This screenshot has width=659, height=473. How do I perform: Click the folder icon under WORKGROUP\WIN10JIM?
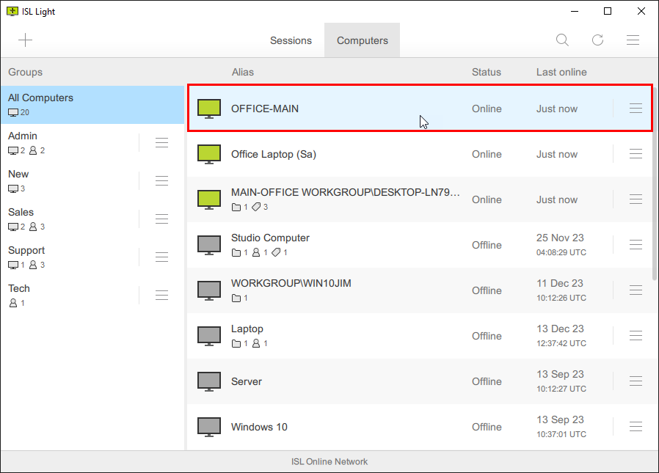pos(236,298)
